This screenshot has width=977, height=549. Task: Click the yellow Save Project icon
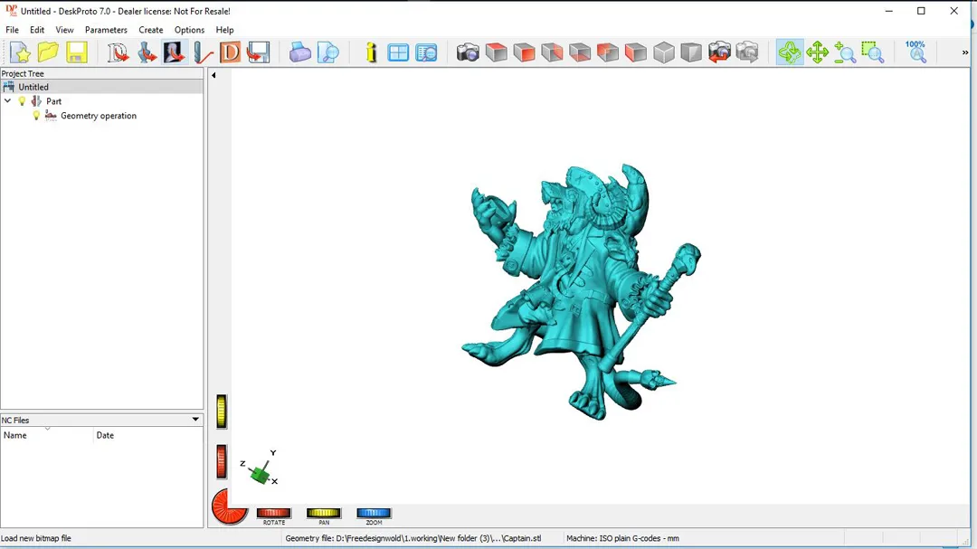click(x=76, y=52)
